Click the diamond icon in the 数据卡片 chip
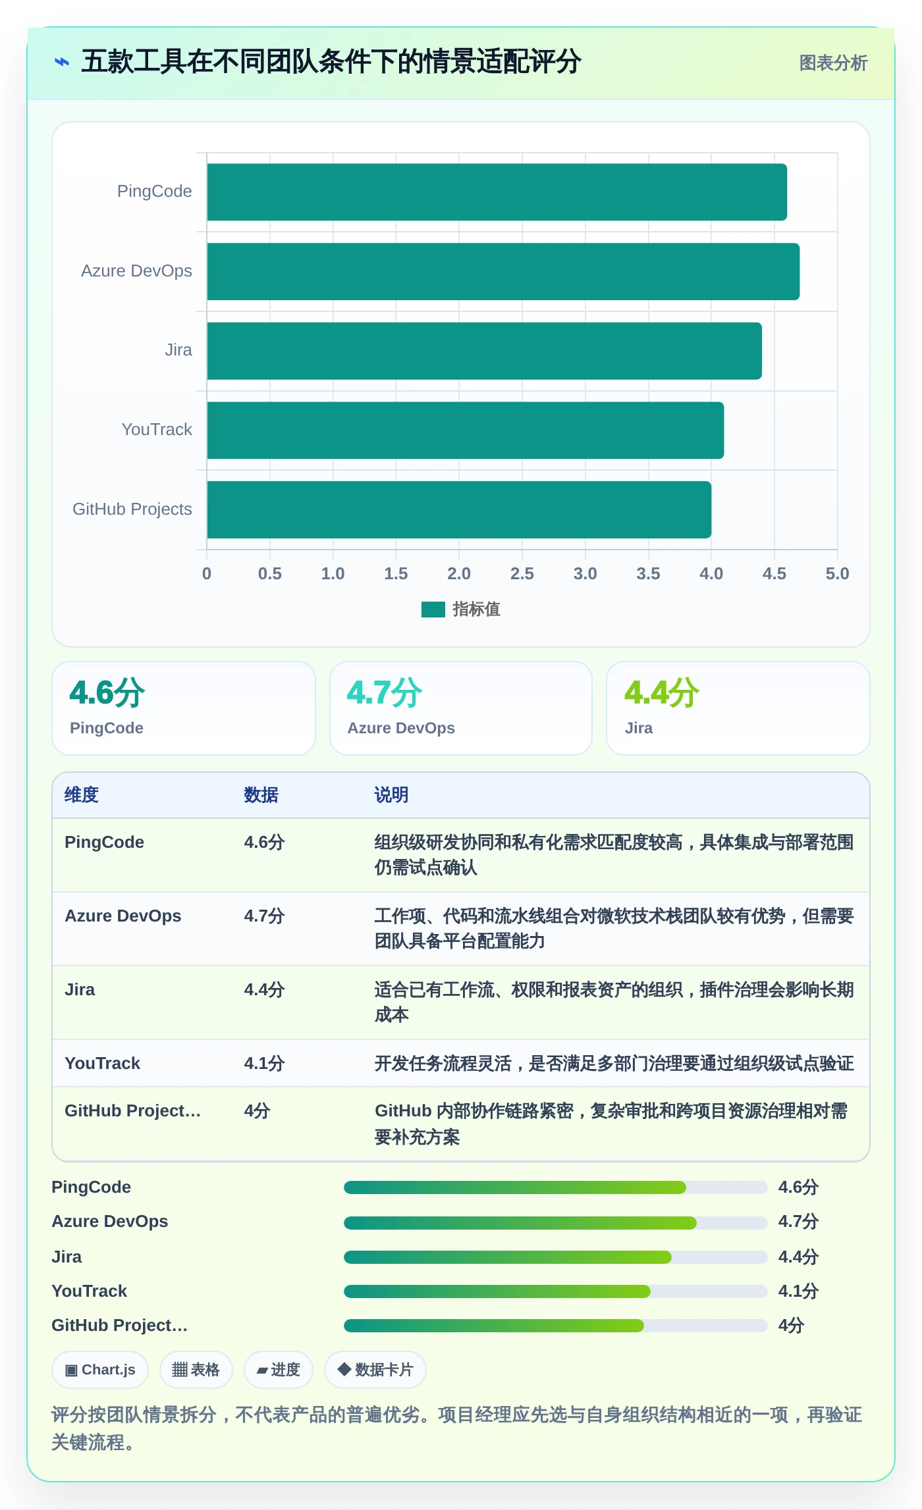This screenshot has width=922, height=1510. (x=344, y=1370)
